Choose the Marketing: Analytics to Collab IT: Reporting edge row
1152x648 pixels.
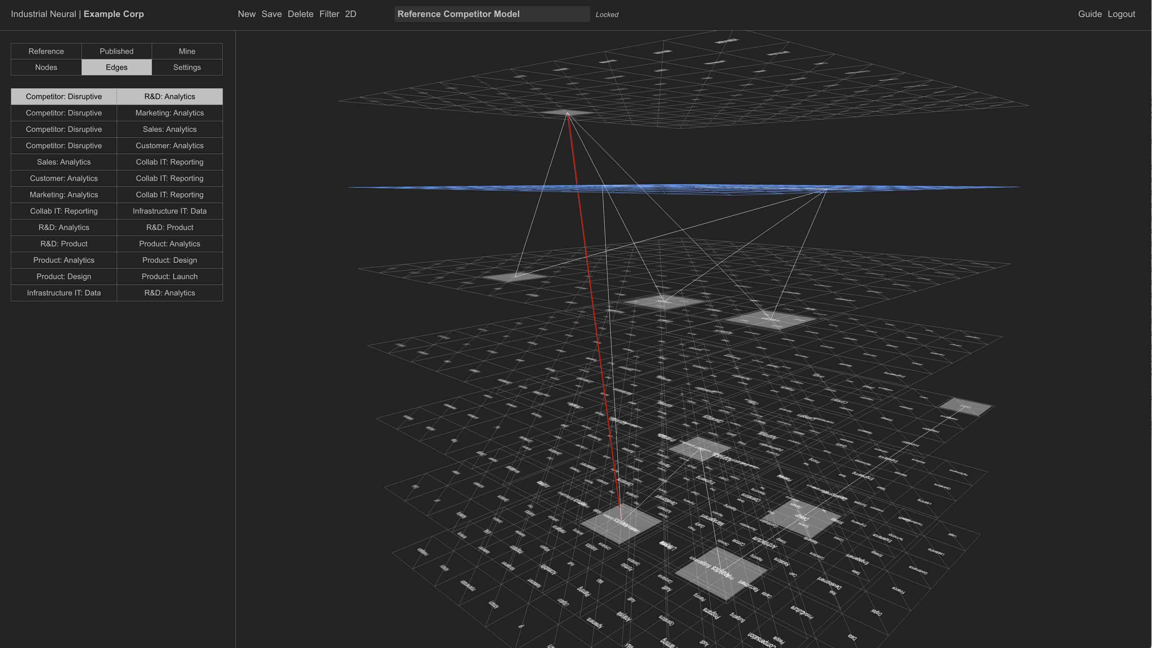point(117,194)
